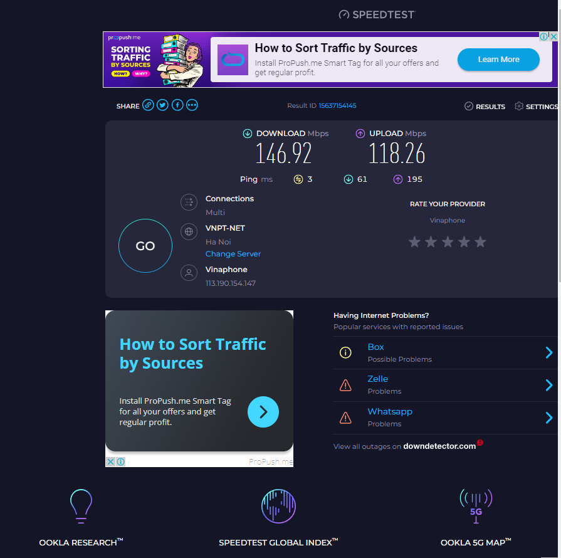Viewport: 561px width, 558px height.
Task: Open the RESULTS menu item
Action: coord(490,107)
